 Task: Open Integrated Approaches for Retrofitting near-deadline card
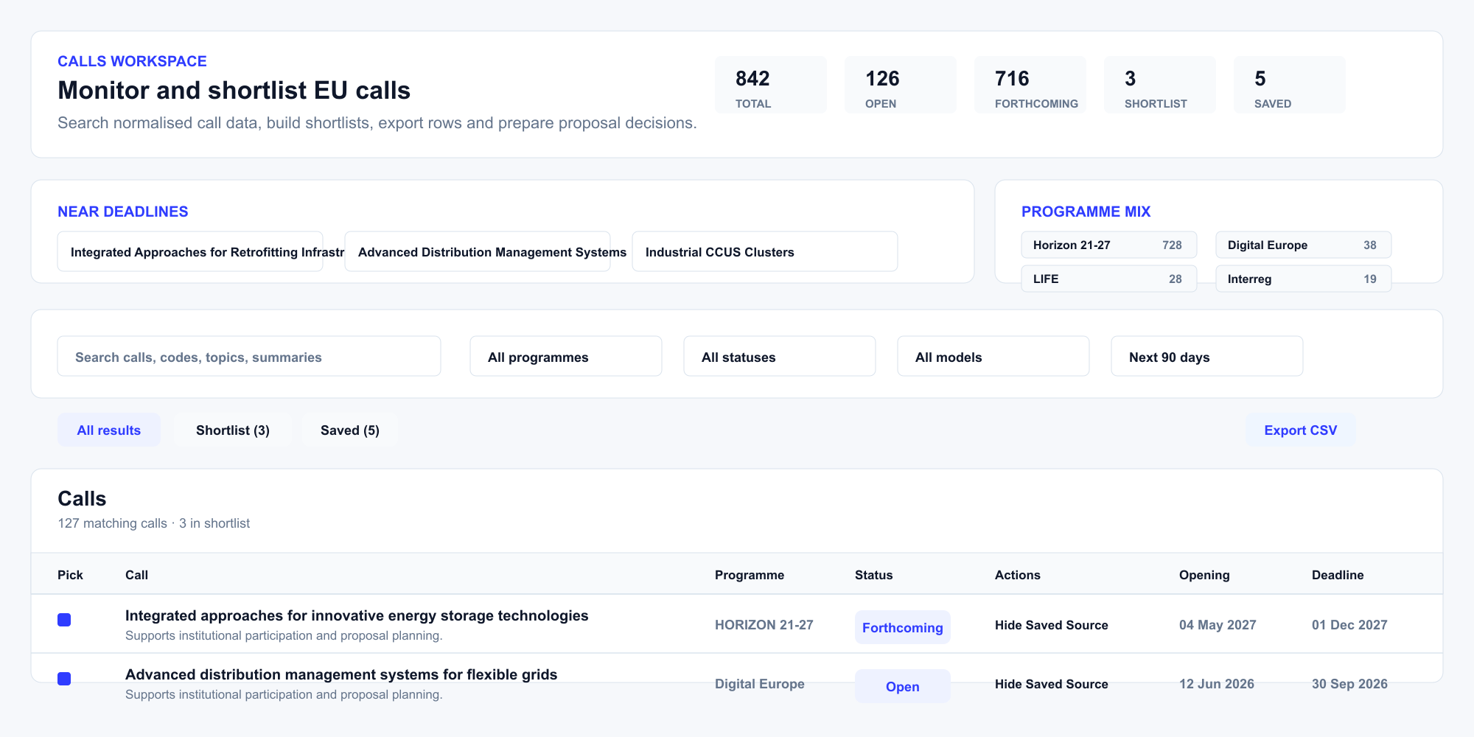click(190, 252)
